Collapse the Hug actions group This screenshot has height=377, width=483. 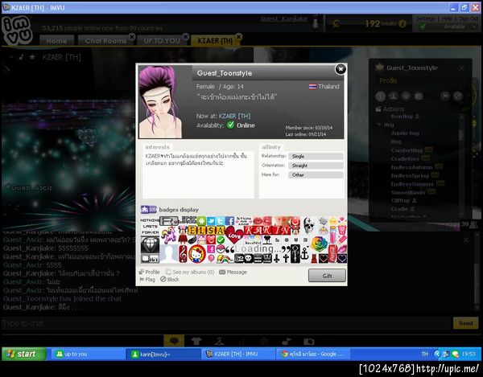point(379,125)
